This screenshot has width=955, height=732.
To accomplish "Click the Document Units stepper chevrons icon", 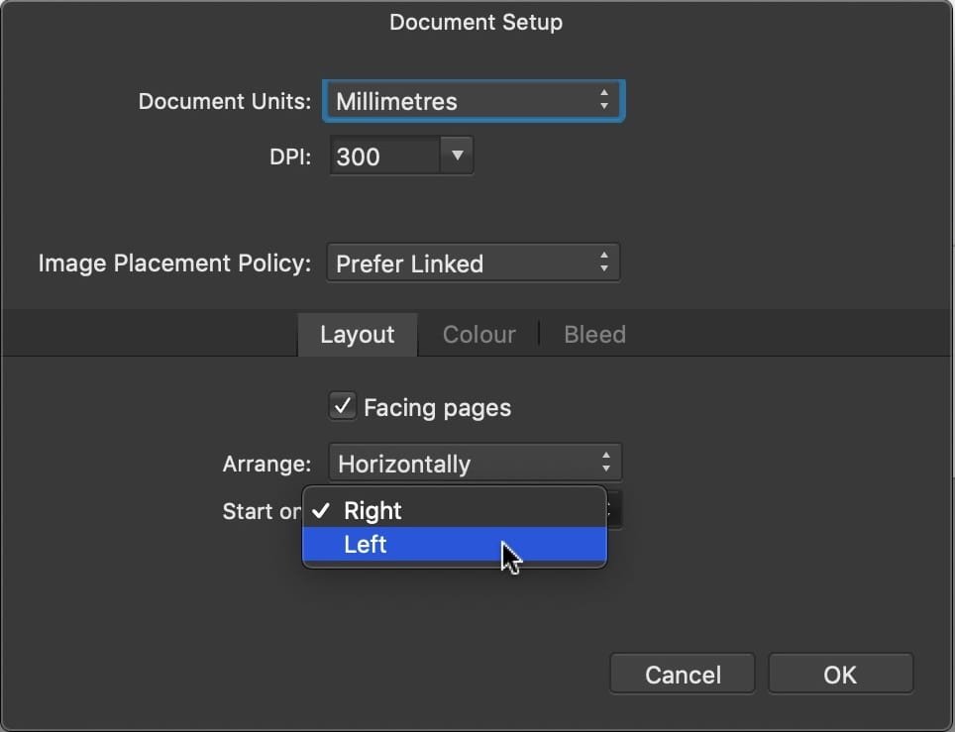I will (x=604, y=100).
